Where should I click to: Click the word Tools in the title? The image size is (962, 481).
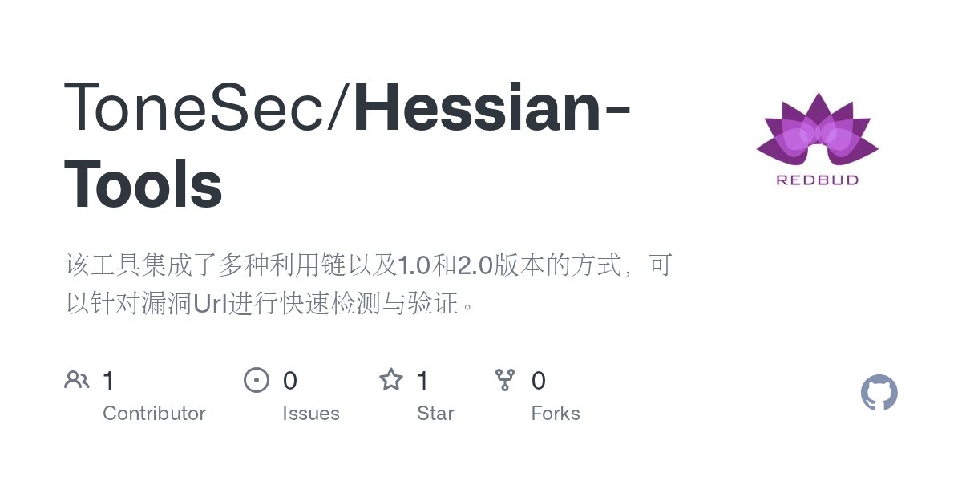143,184
